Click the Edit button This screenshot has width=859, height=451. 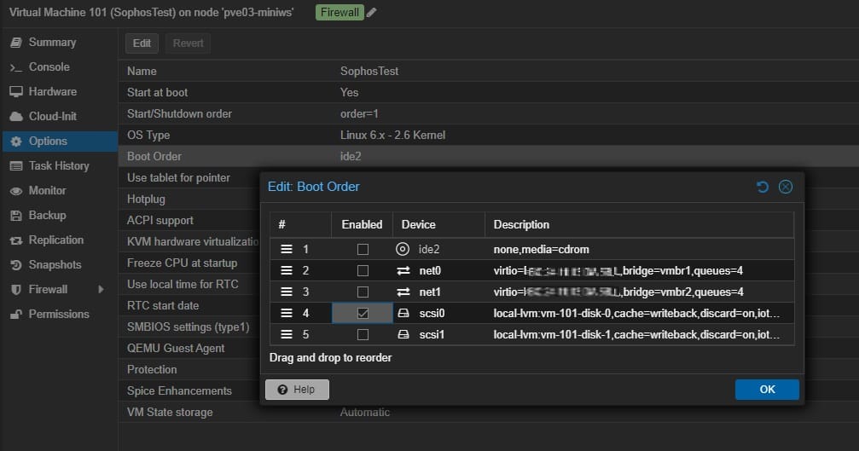142,43
